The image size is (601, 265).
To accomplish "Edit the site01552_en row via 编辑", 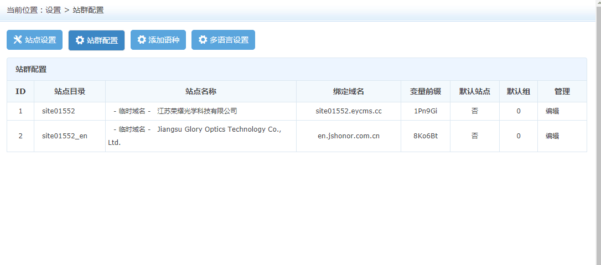I will [552, 136].
